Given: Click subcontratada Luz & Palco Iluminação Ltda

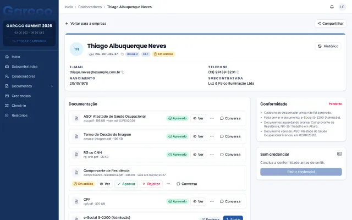Looking at the screenshot, I should pyautogui.click(x=231, y=84).
